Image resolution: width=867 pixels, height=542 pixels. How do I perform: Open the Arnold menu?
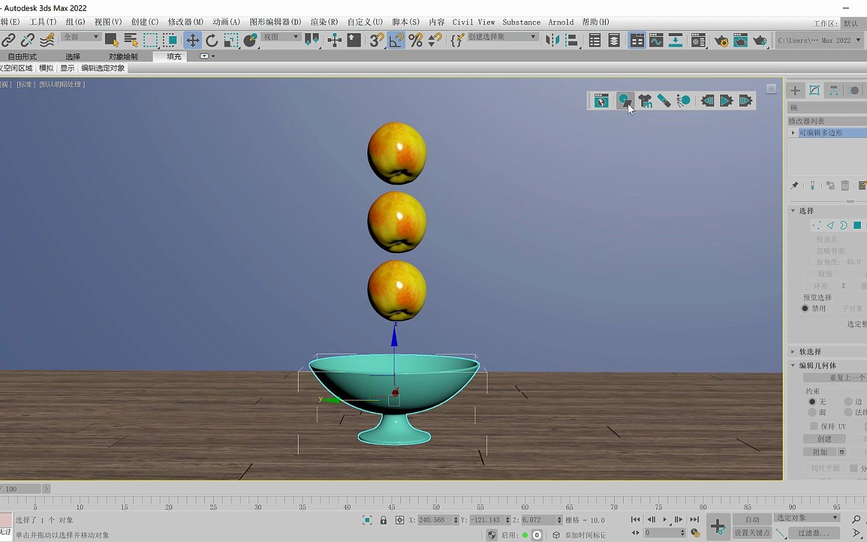[561, 22]
